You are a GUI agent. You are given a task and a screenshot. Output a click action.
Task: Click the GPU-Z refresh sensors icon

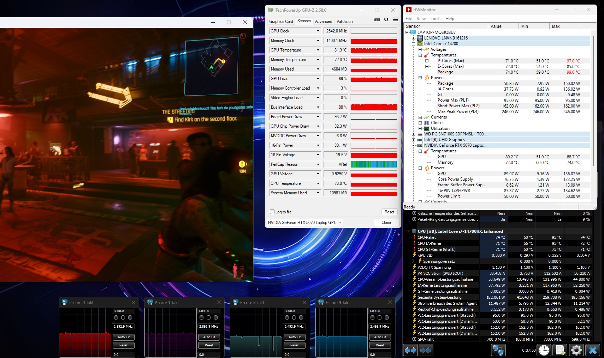coord(386,19)
